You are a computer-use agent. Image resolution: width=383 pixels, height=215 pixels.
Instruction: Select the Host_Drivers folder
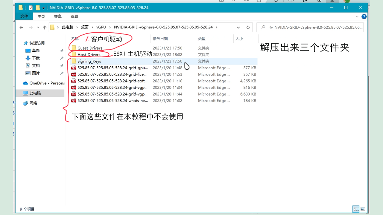tap(89, 55)
